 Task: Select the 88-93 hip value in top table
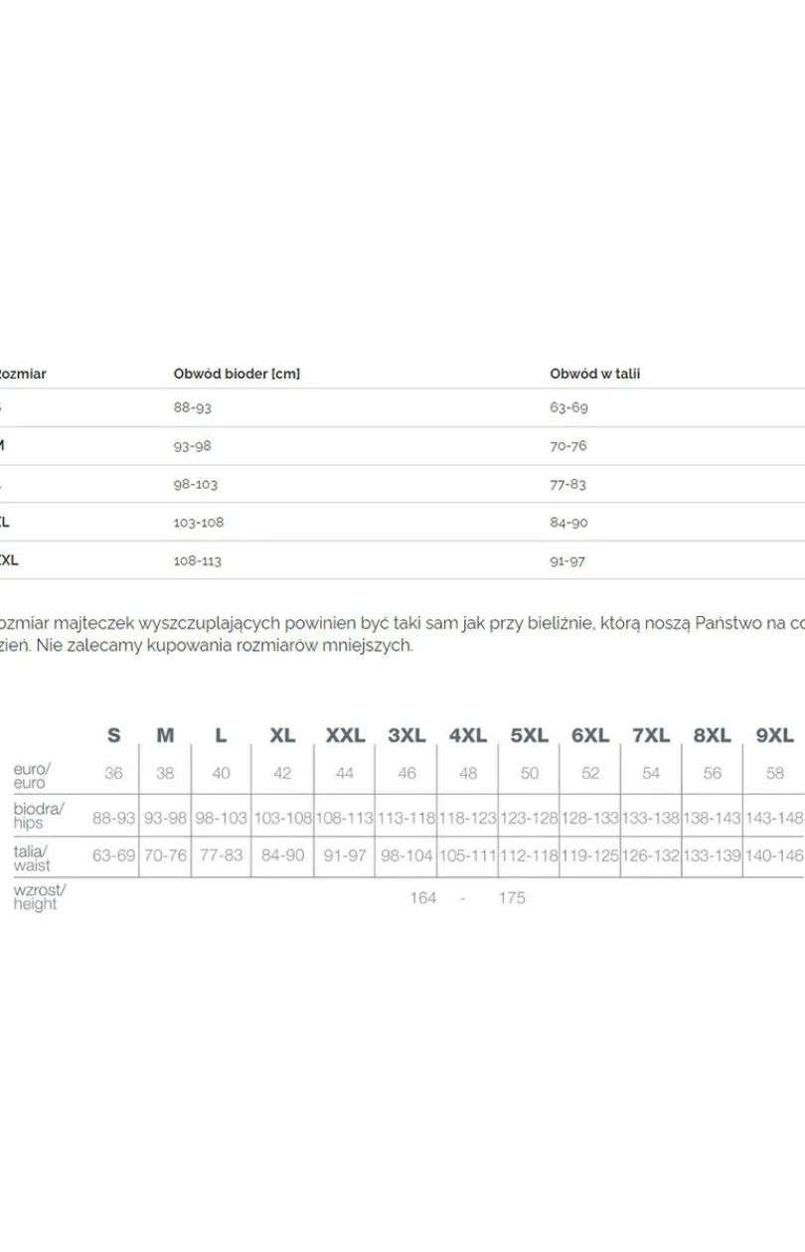pyautogui.click(x=193, y=407)
